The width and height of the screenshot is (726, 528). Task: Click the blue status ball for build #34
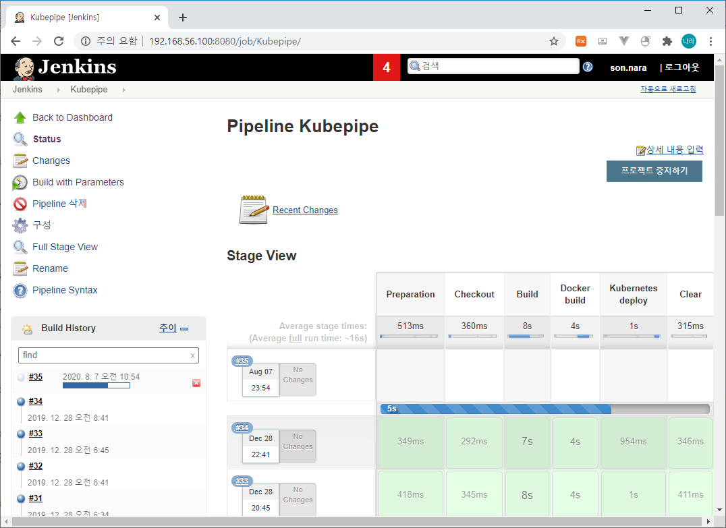21,402
